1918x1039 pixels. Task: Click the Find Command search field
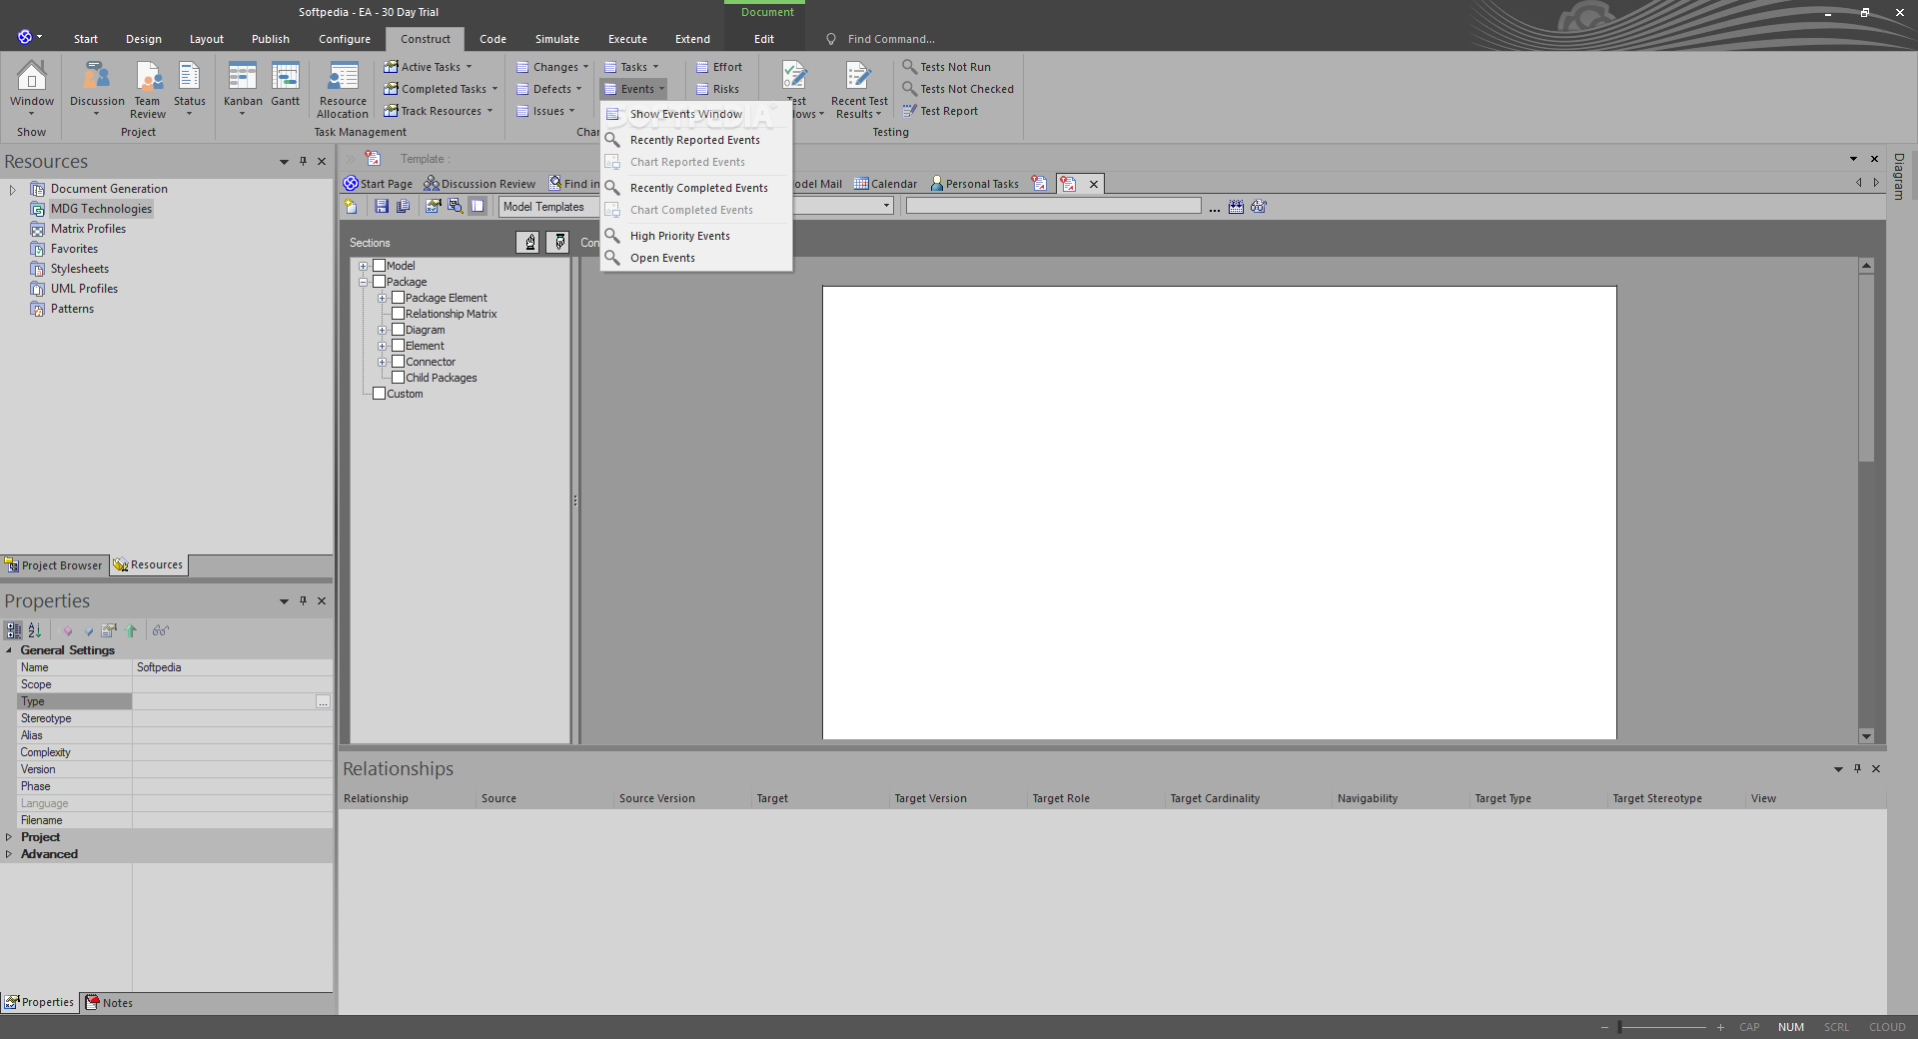[x=891, y=39]
